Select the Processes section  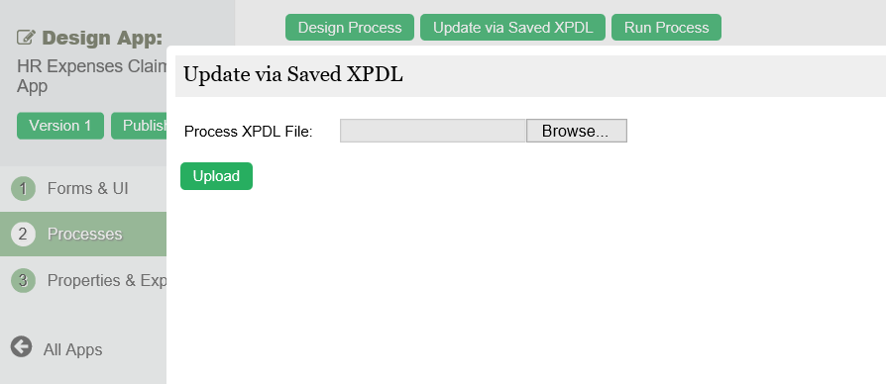click(85, 234)
